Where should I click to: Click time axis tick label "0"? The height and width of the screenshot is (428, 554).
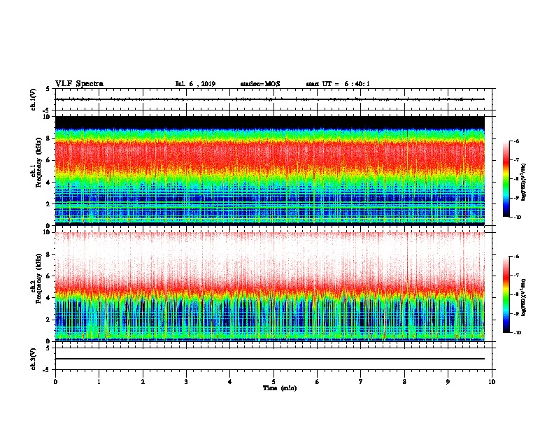55,382
